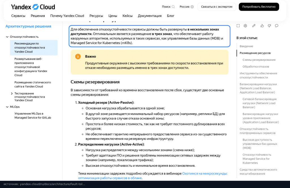Jump to Средства автоматического масштабирования
The height and width of the screenshot is (188, 290).
click(258, 172)
